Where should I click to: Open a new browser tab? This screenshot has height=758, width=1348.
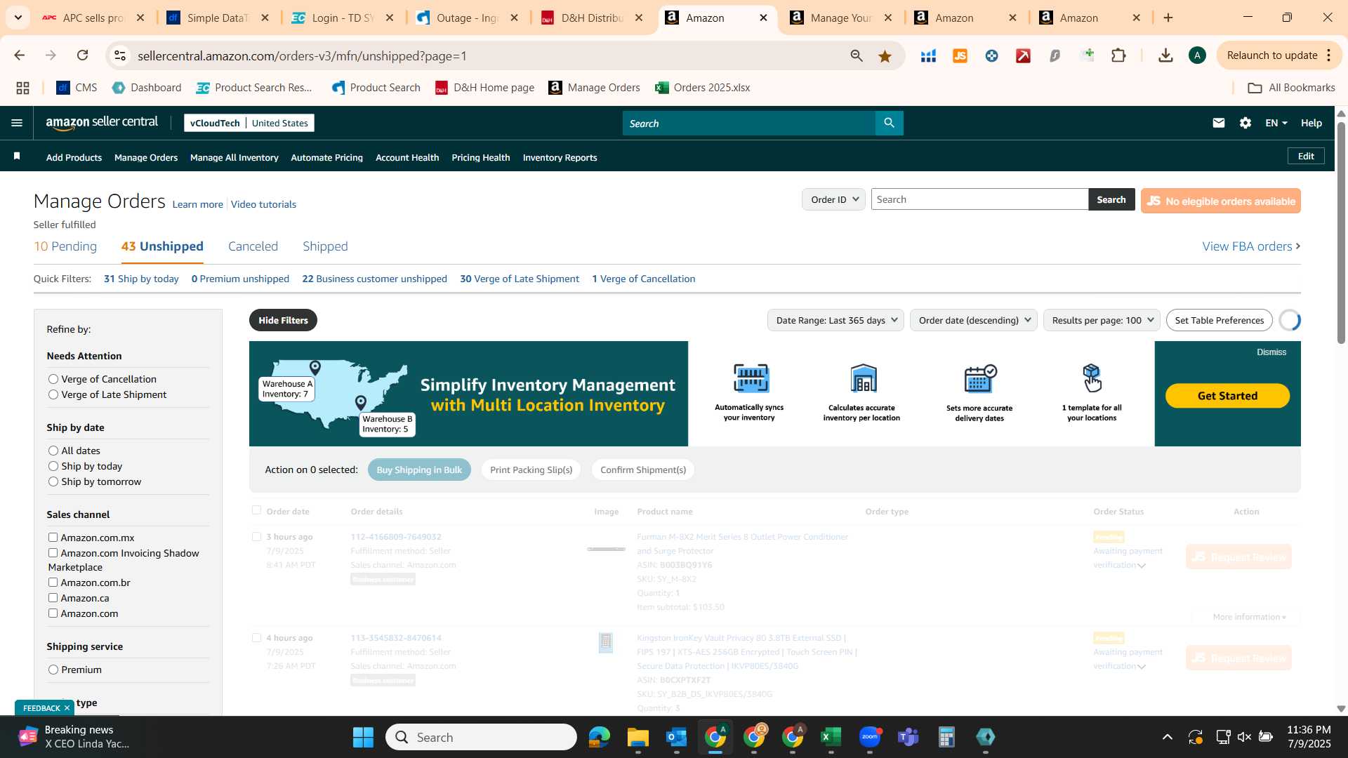pyautogui.click(x=1168, y=18)
